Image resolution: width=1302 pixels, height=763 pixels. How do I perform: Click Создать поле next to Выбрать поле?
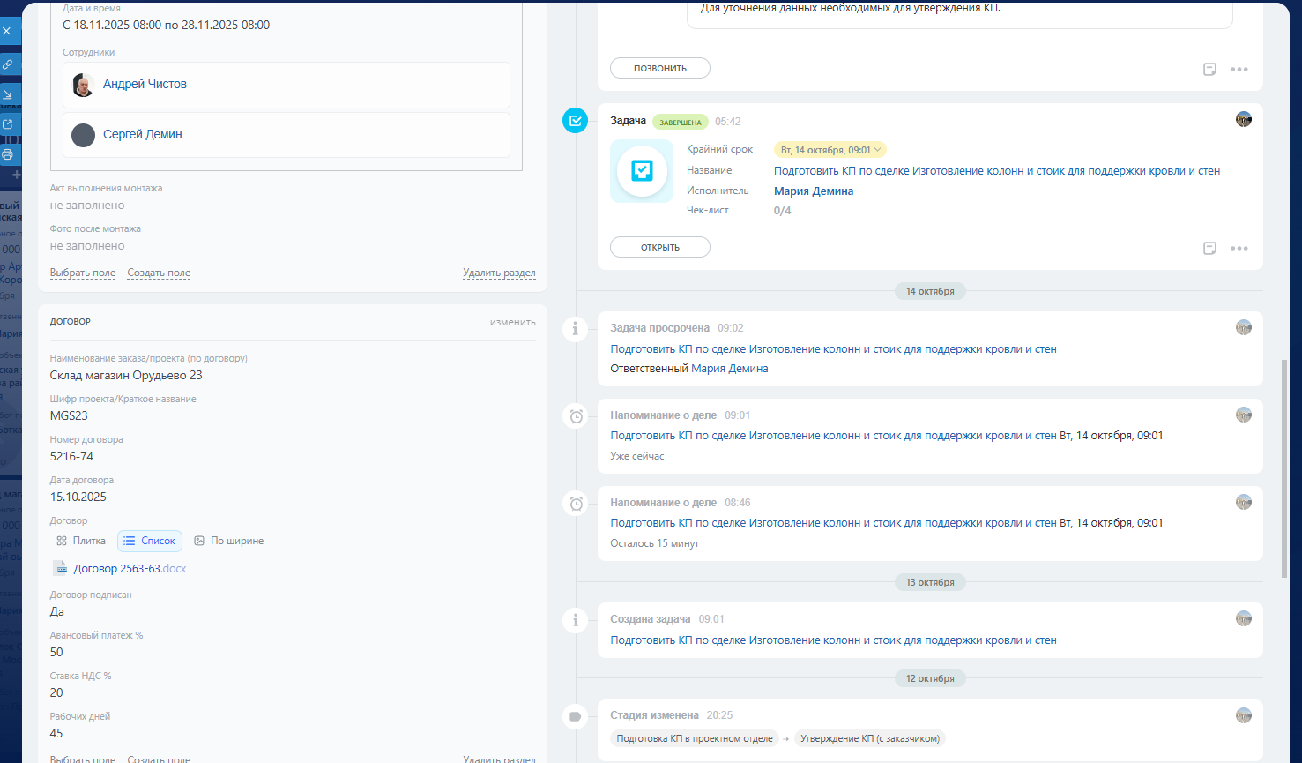click(x=159, y=273)
